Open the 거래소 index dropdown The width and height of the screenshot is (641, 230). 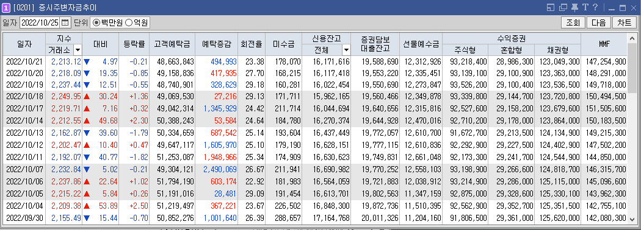pos(78,50)
